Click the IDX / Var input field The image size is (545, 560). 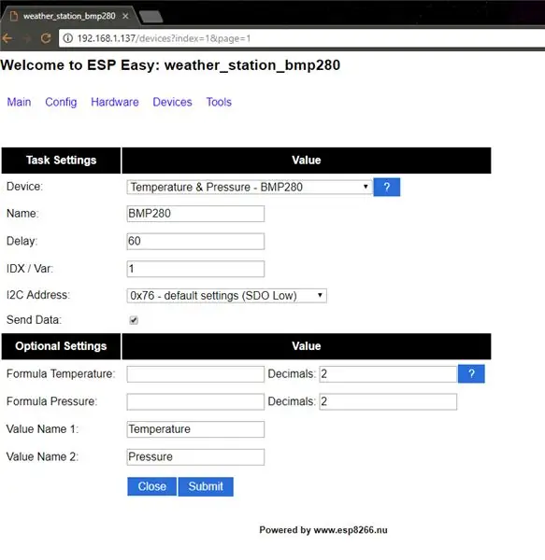(195, 269)
